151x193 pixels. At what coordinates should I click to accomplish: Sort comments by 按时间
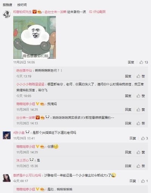[22, 5]
